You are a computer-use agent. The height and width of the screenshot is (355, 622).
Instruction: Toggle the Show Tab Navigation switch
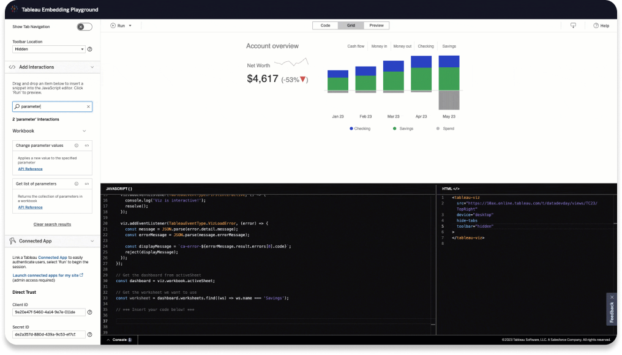tap(84, 27)
